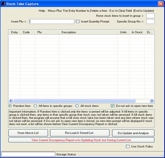Image resolution: width=165 pixels, height=158 pixels.
Task: Click the In Stock column header
Action: coord(137,32)
